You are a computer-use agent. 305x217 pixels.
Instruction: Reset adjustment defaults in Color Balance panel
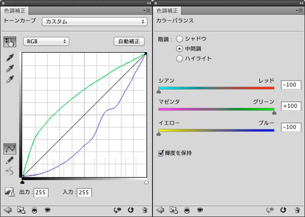pyautogui.click(x=283, y=210)
